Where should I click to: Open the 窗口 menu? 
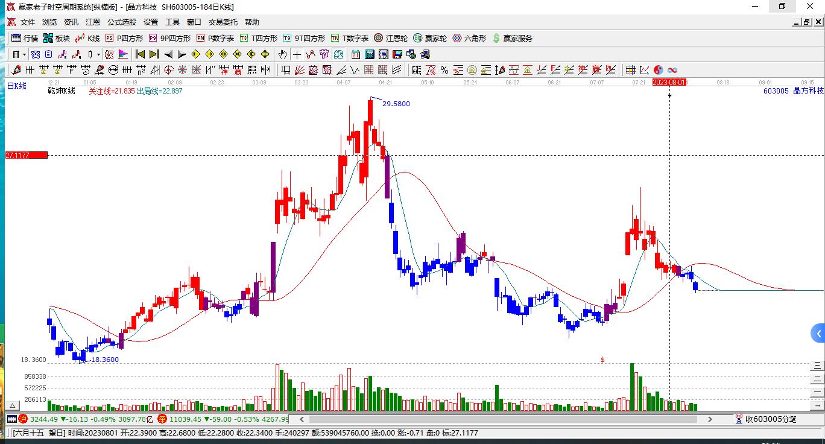coord(194,22)
